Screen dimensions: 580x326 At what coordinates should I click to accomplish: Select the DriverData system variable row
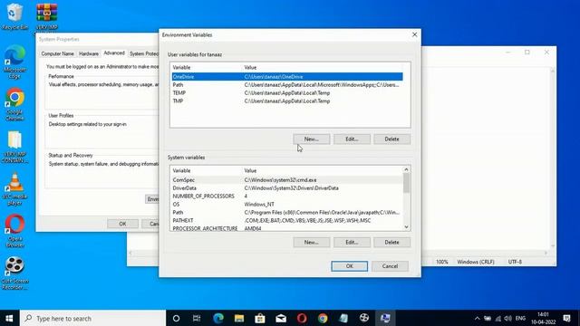point(287,188)
